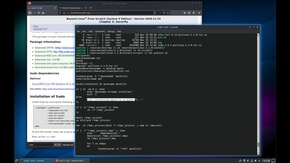Open the Settings menu in Konsole

point(111,31)
